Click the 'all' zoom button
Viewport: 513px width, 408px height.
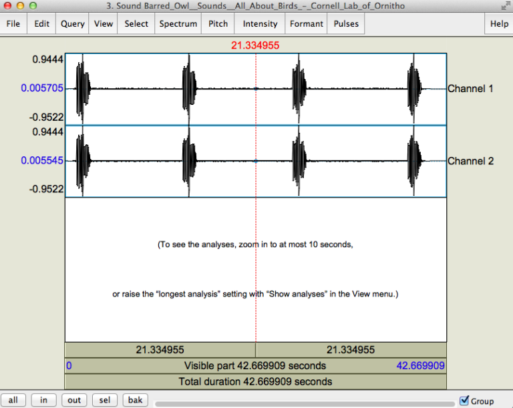(13, 400)
